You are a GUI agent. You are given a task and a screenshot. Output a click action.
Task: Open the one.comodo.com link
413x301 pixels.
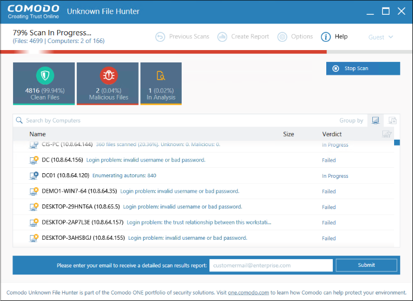[248, 293]
